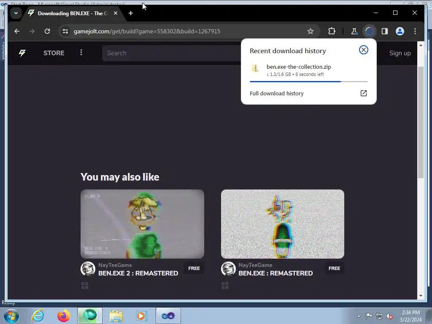Click Windows platform icon under BEN.EXE 2
432x324 pixels.
tap(85, 286)
